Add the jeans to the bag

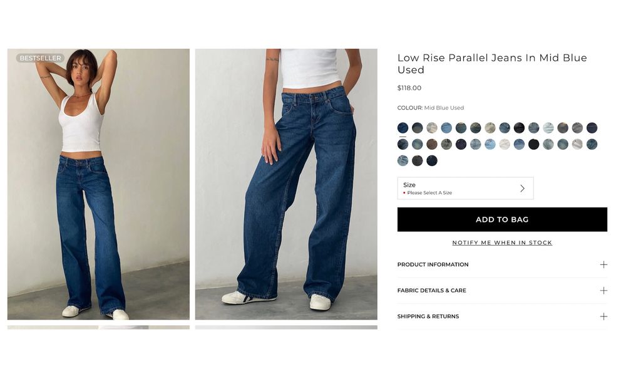[502, 219]
